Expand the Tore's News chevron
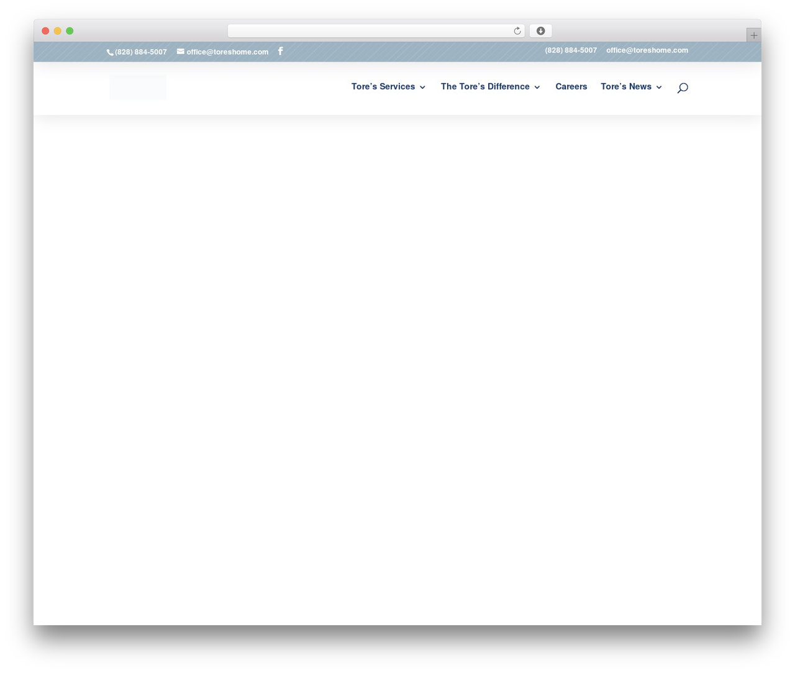 [659, 88]
